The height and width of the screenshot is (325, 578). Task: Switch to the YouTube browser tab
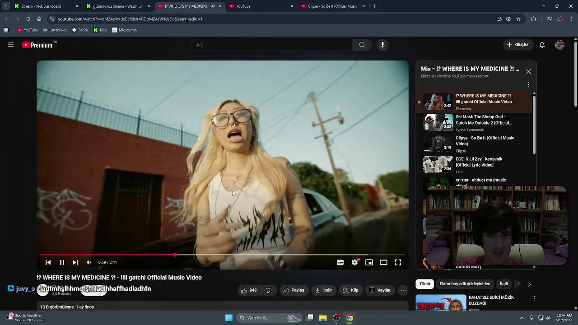point(261,6)
